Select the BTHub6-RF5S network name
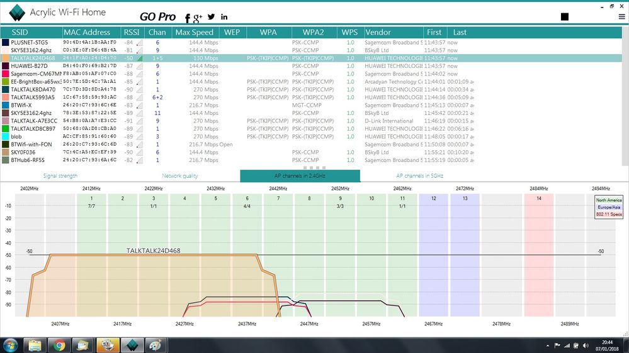The width and height of the screenshot is (629, 353). pyautogui.click(x=28, y=160)
